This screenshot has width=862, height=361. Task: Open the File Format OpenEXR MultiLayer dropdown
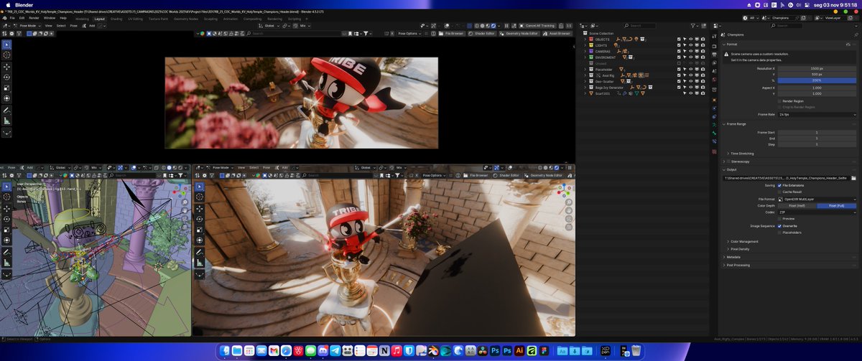pyautogui.click(x=817, y=199)
